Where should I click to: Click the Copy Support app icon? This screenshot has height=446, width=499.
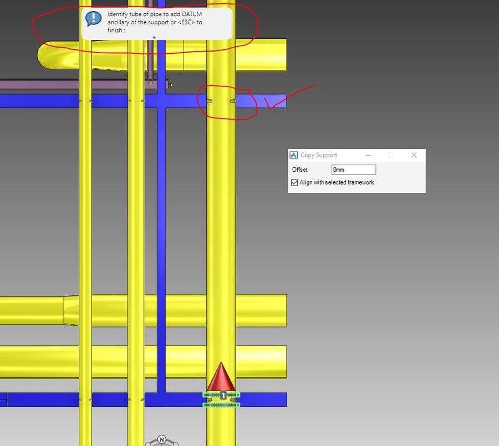pyautogui.click(x=293, y=155)
